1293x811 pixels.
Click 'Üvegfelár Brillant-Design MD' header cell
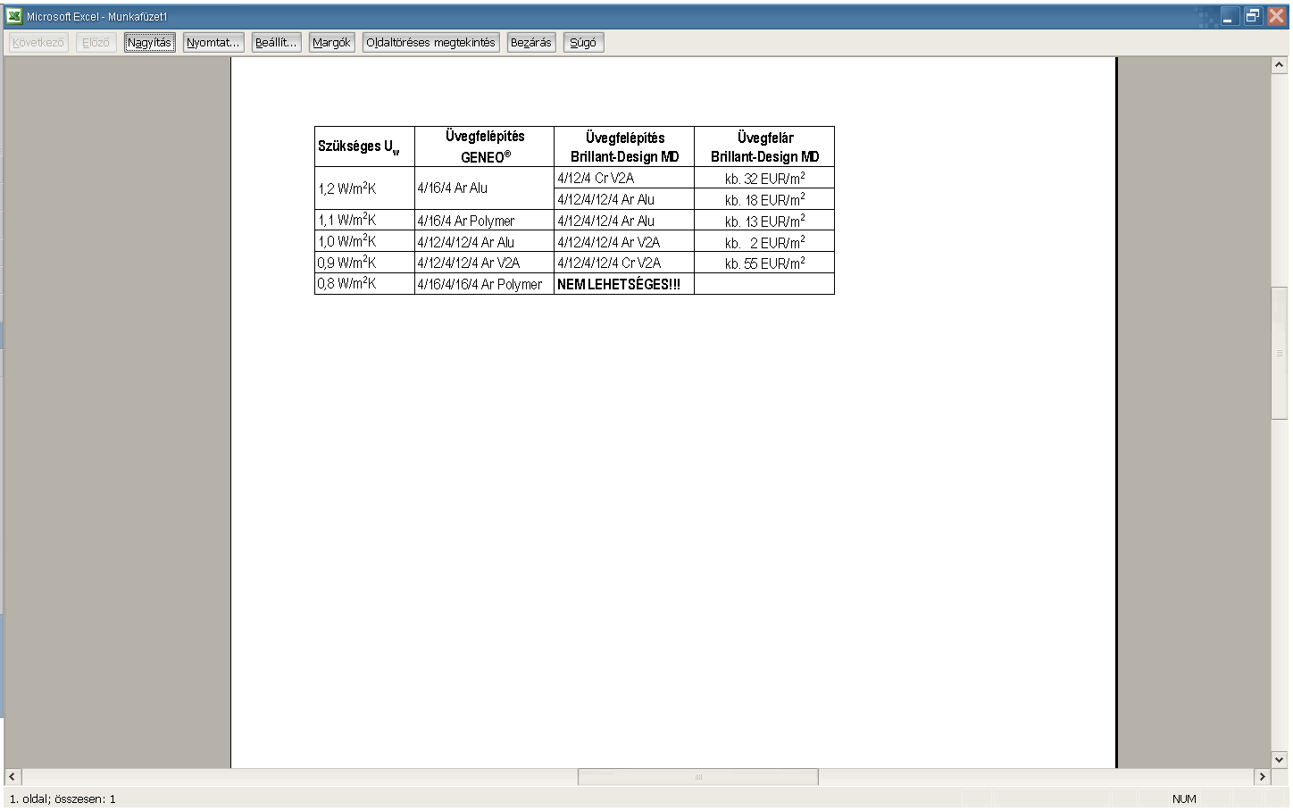tap(764, 146)
